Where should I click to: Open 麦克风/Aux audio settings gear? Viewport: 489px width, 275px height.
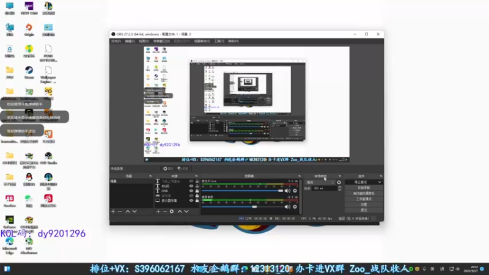[x=295, y=191]
